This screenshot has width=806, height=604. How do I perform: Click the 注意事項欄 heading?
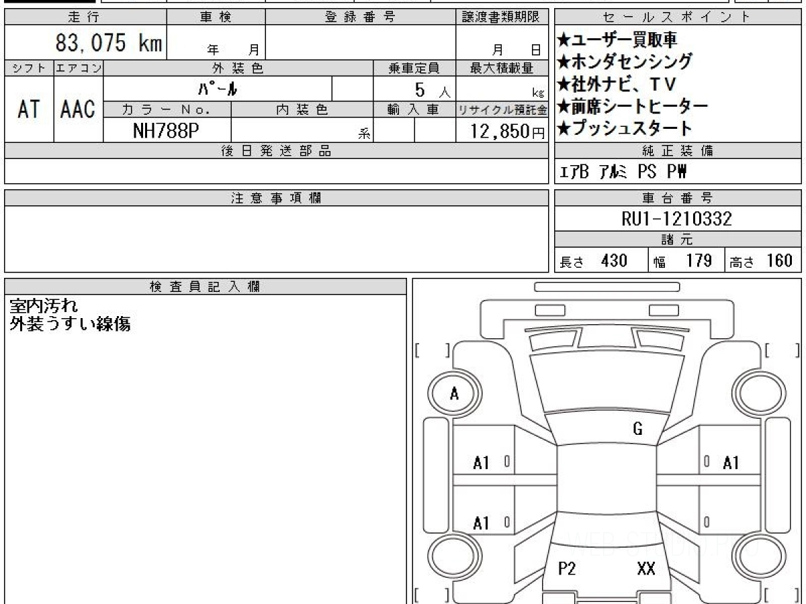276,198
